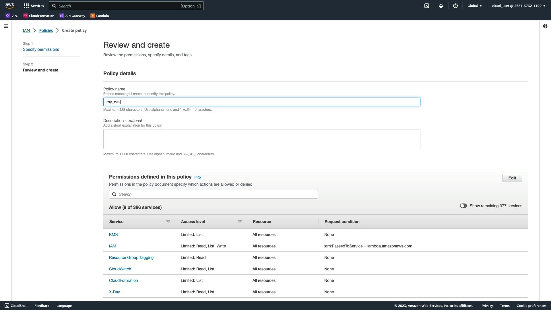Viewport: 551px width, 310px height.
Task: Open VPC favorite shortcut
Action: coord(12,16)
